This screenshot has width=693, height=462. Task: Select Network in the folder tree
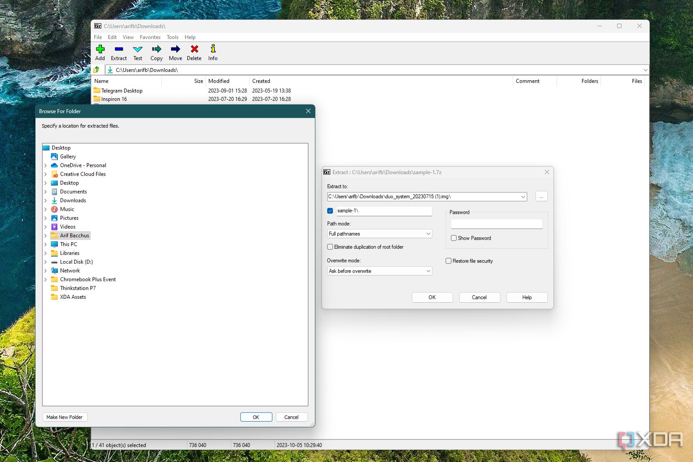point(70,271)
